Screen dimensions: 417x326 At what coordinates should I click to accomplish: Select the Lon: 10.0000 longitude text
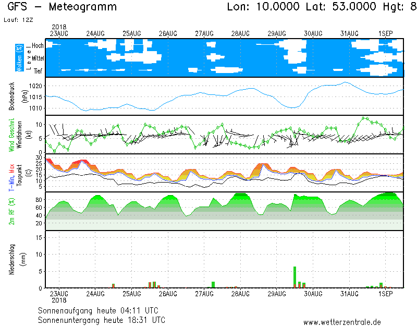click(x=263, y=7)
